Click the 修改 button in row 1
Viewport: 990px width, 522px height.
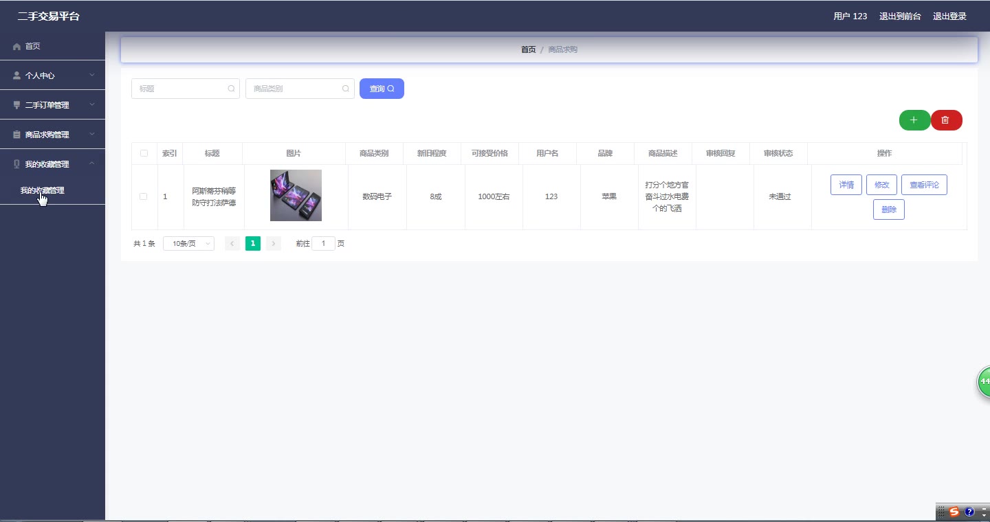[881, 185]
